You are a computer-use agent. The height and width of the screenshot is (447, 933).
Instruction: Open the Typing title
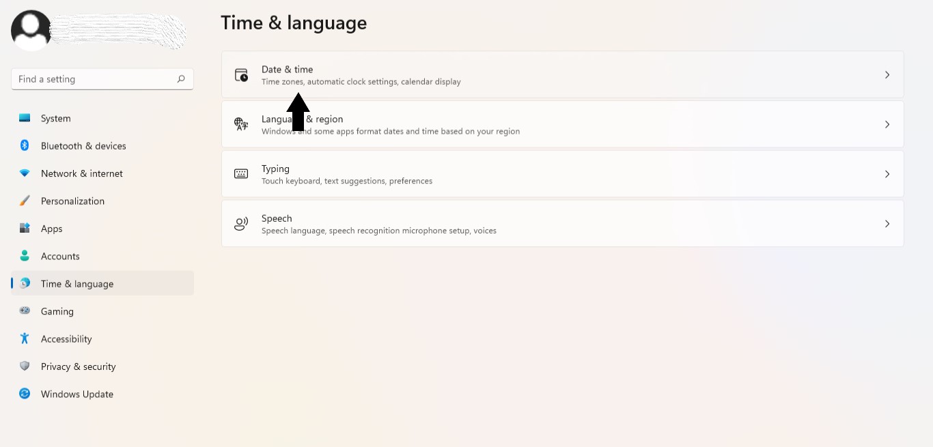point(275,169)
